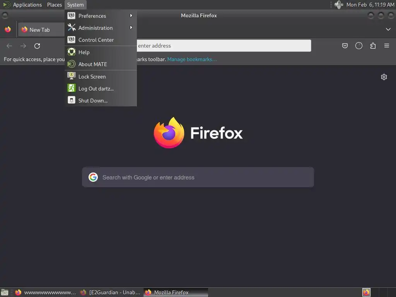Click the Google logo in search box

pos(93,177)
